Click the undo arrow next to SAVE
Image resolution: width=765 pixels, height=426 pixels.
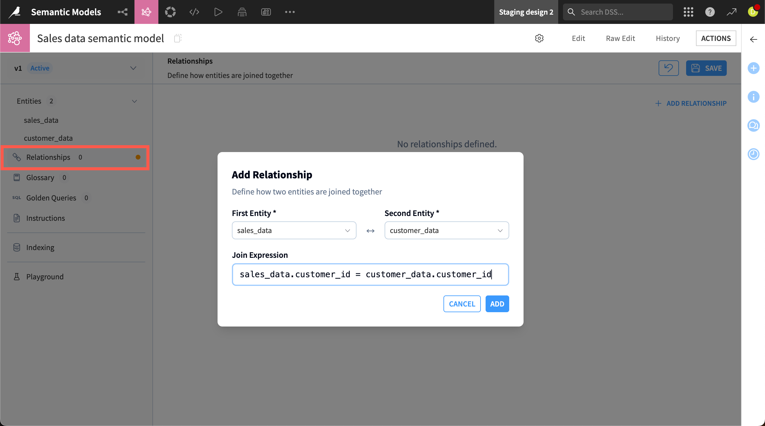668,68
